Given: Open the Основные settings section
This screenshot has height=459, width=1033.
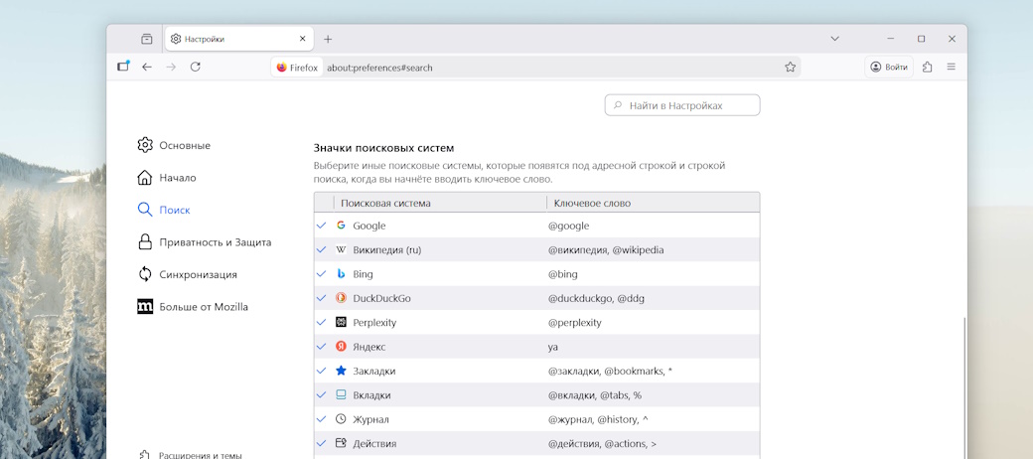Looking at the screenshot, I should [x=184, y=145].
